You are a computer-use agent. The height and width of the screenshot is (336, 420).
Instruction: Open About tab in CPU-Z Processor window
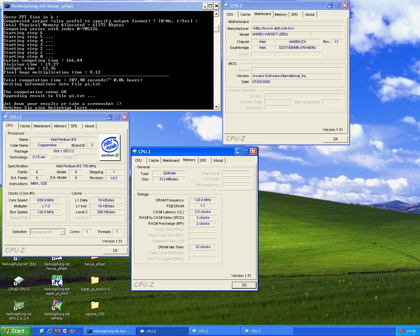tap(89, 126)
